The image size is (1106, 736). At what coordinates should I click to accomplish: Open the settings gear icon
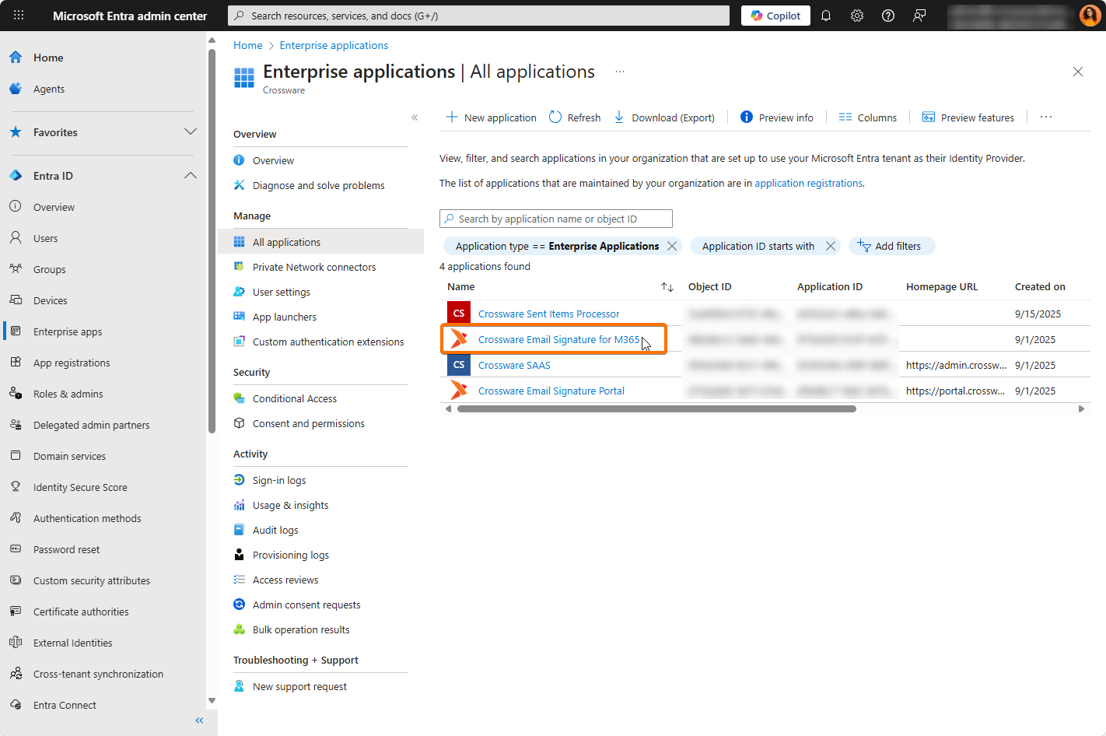click(857, 16)
